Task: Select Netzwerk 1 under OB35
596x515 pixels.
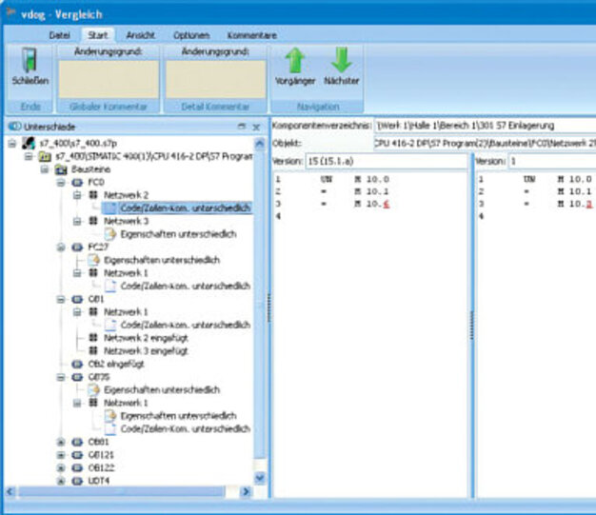Action: tap(126, 403)
